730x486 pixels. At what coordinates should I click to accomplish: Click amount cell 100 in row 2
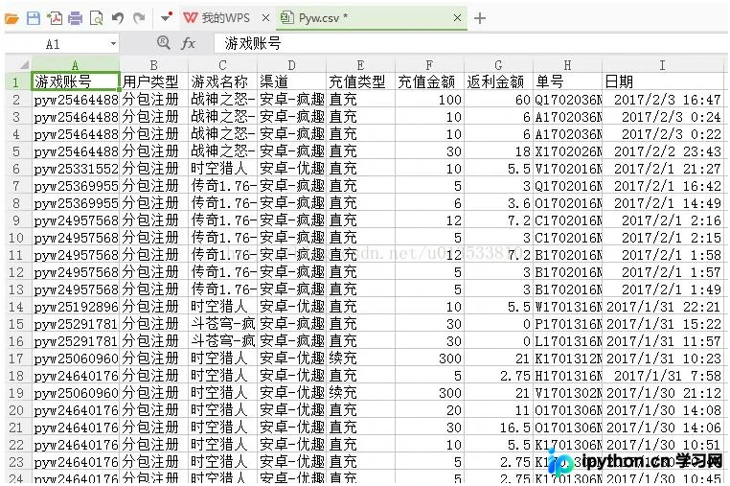coord(430,100)
